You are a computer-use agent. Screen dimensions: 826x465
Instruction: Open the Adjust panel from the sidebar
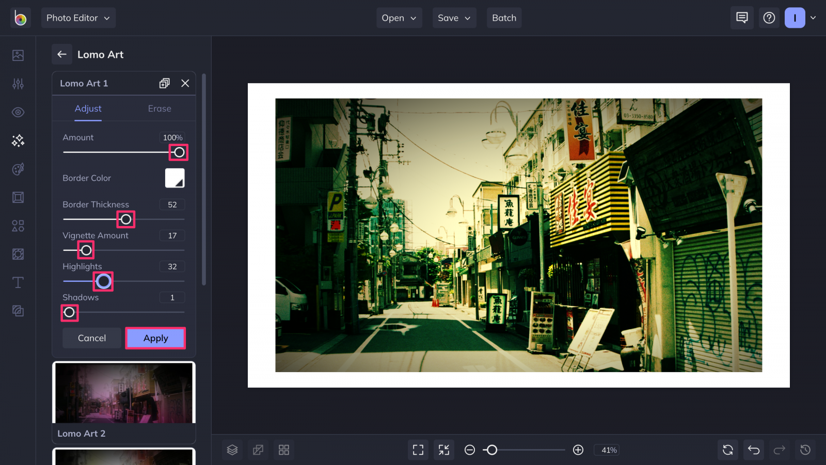[18, 84]
